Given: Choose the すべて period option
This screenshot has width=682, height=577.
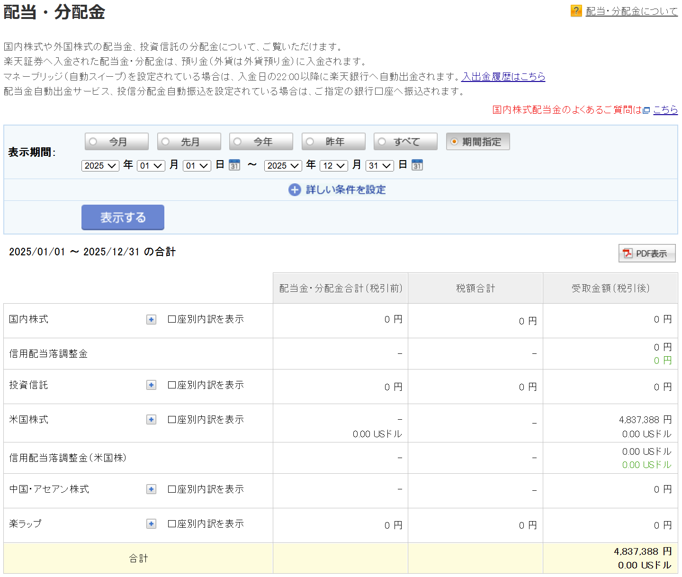Looking at the screenshot, I should pos(382,142).
